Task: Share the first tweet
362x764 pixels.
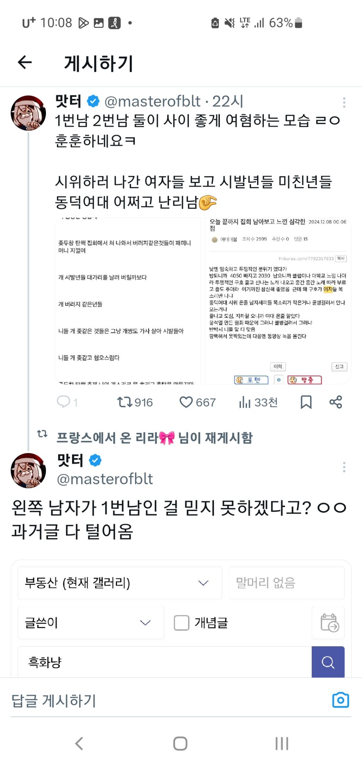Action: click(335, 402)
